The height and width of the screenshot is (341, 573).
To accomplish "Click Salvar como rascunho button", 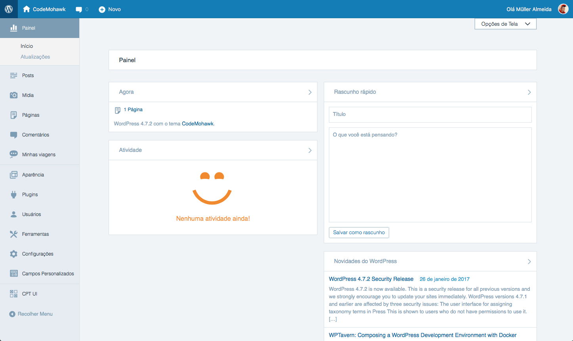I will (359, 233).
